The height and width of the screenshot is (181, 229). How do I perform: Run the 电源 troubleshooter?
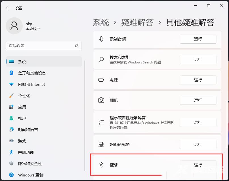[198, 80]
